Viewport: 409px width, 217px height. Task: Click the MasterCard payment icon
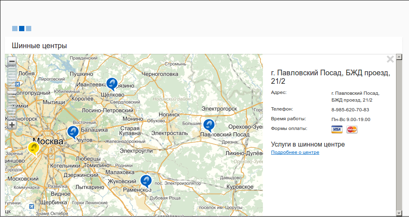point(352,129)
